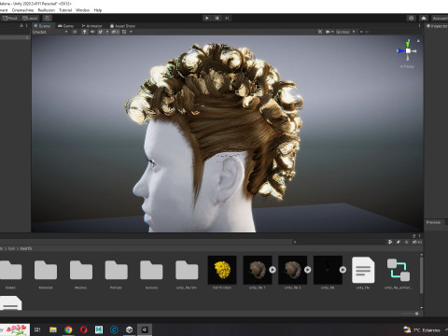Open scene camera settings icon
The height and width of the screenshot is (336, 448).
[328, 32]
